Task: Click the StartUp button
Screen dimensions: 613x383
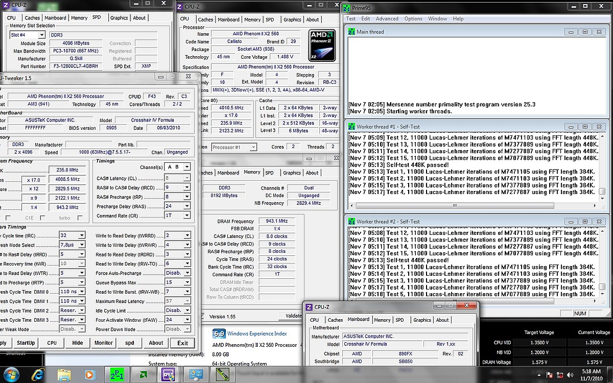Action: (26, 343)
